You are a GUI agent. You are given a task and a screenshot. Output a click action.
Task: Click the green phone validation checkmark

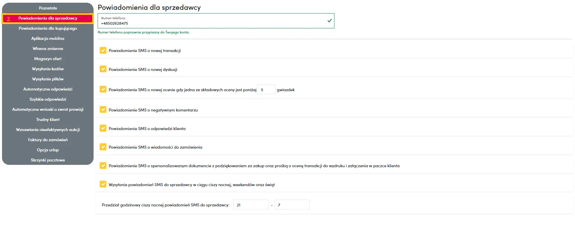tap(329, 21)
